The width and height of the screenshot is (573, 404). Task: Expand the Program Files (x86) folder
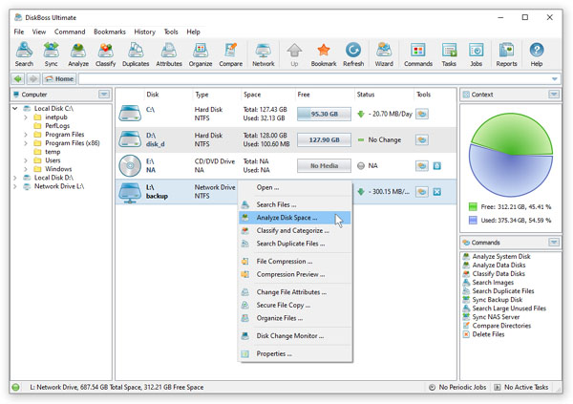click(26, 143)
